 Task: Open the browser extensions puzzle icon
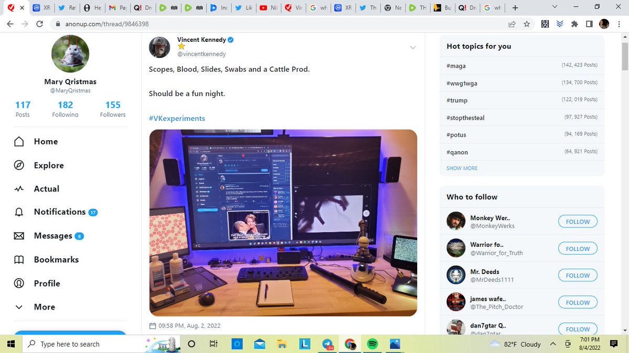point(574,24)
